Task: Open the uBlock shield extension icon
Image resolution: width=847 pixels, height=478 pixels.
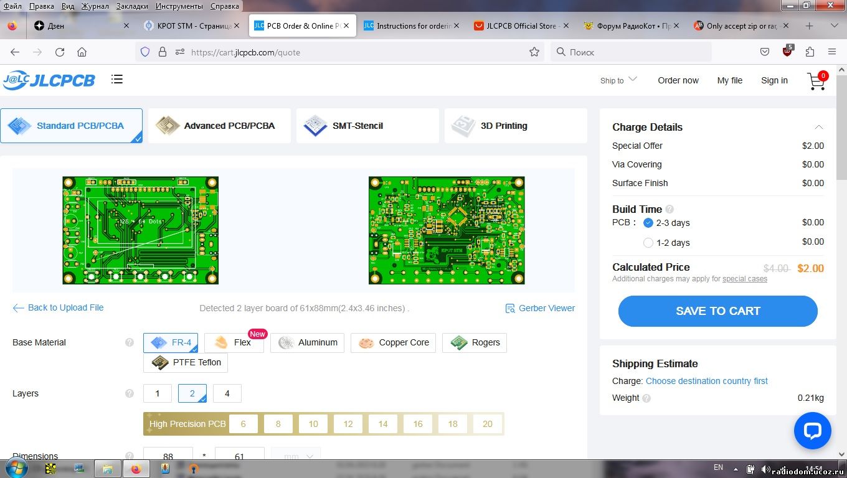Action: coord(788,52)
